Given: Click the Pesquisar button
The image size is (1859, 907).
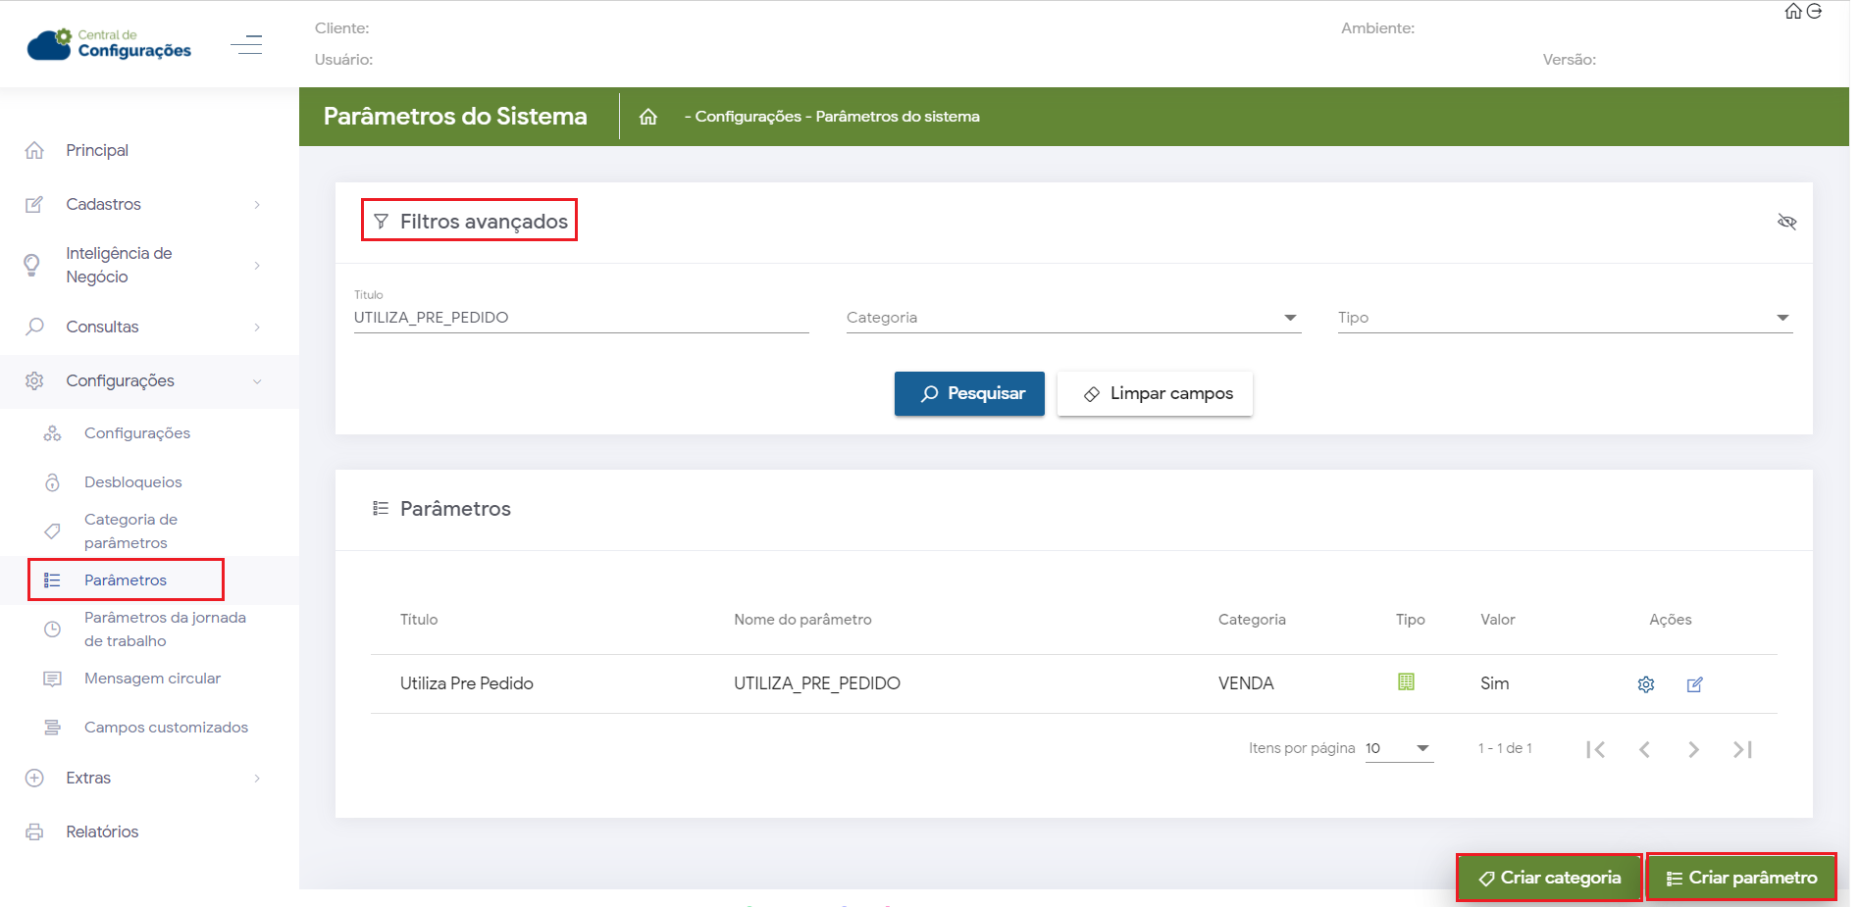Looking at the screenshot, I should click(x=969, y=393).
